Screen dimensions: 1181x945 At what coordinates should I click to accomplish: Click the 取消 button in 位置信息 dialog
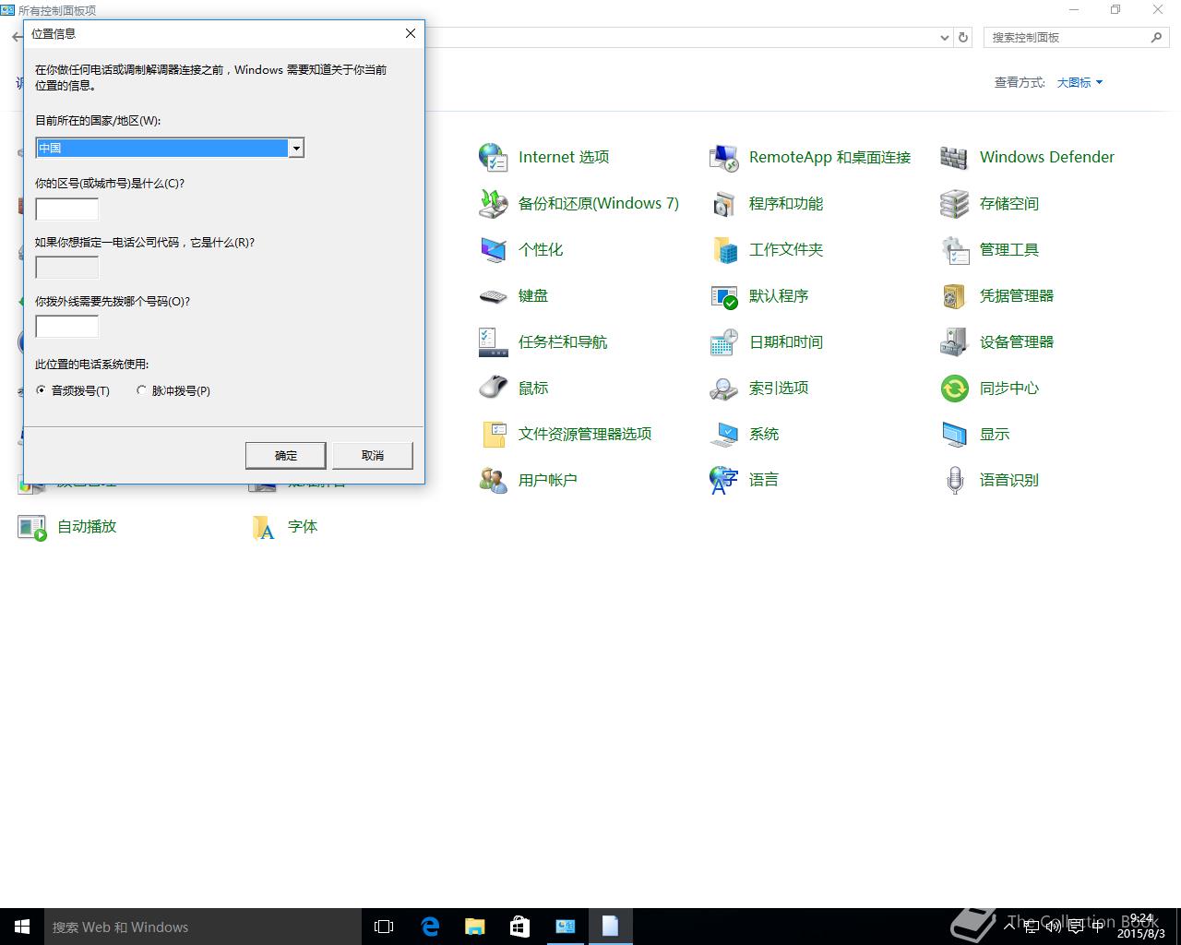373,455
